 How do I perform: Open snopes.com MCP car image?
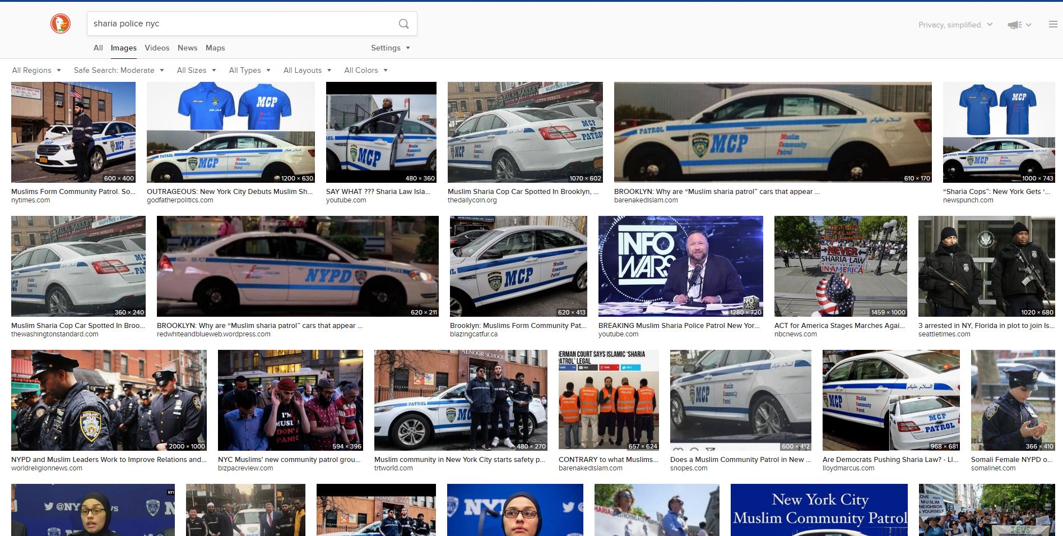click(x=741, y=400)
